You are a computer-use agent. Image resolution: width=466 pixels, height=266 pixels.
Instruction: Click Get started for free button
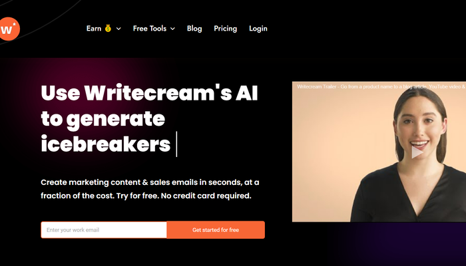coord(216,230)
